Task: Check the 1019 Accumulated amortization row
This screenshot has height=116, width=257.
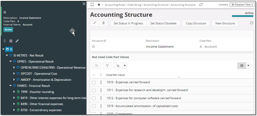Action: tap(94, 106)
